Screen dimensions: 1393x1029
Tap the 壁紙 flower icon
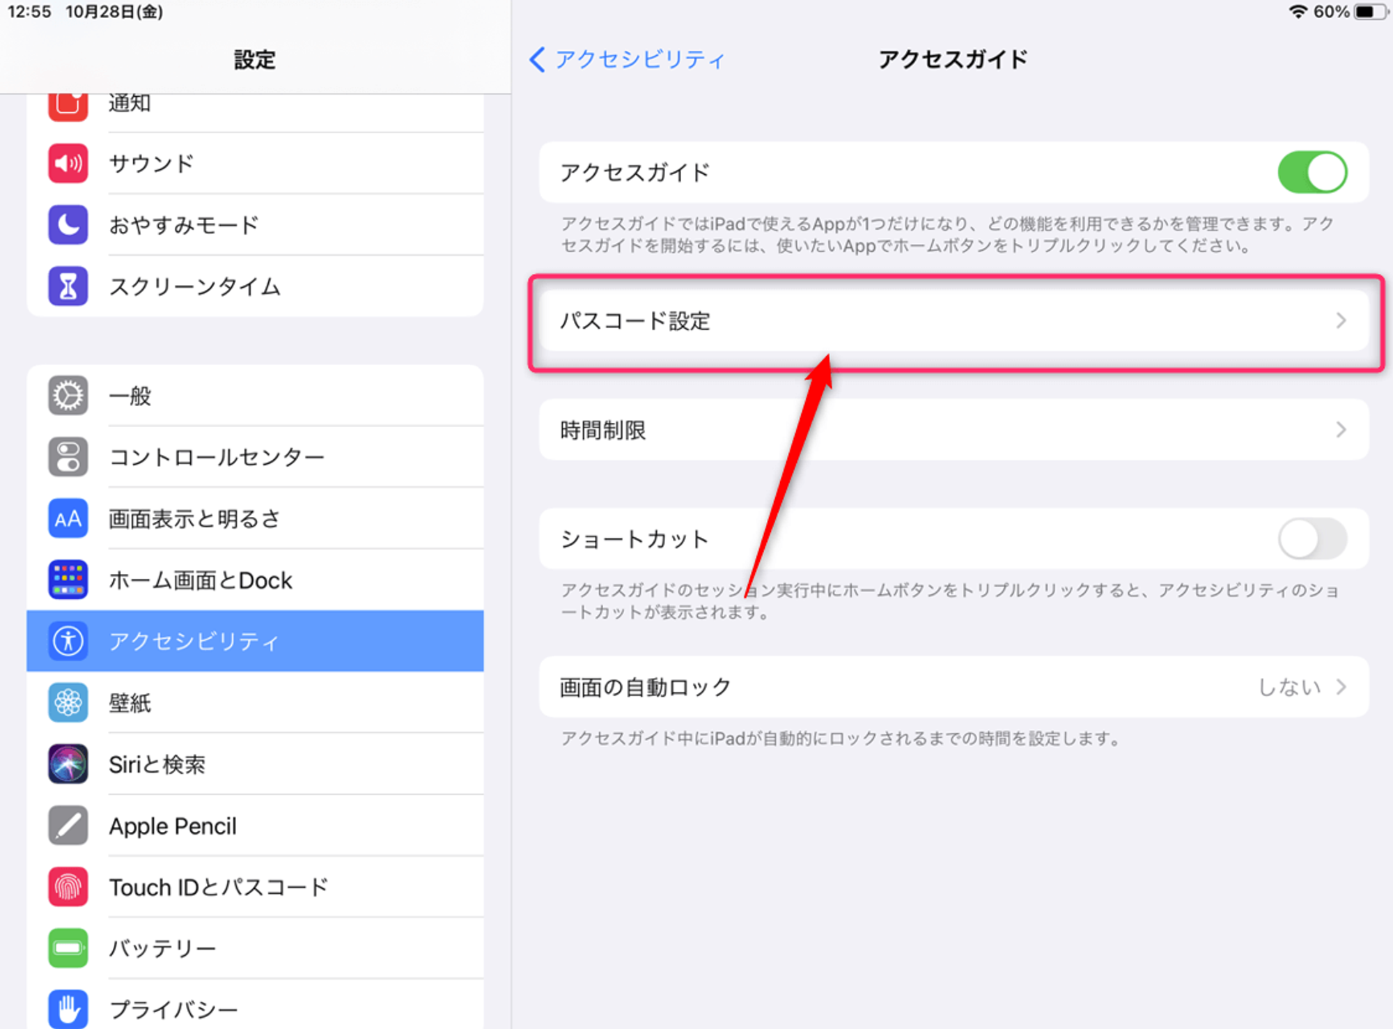[68, 702]
